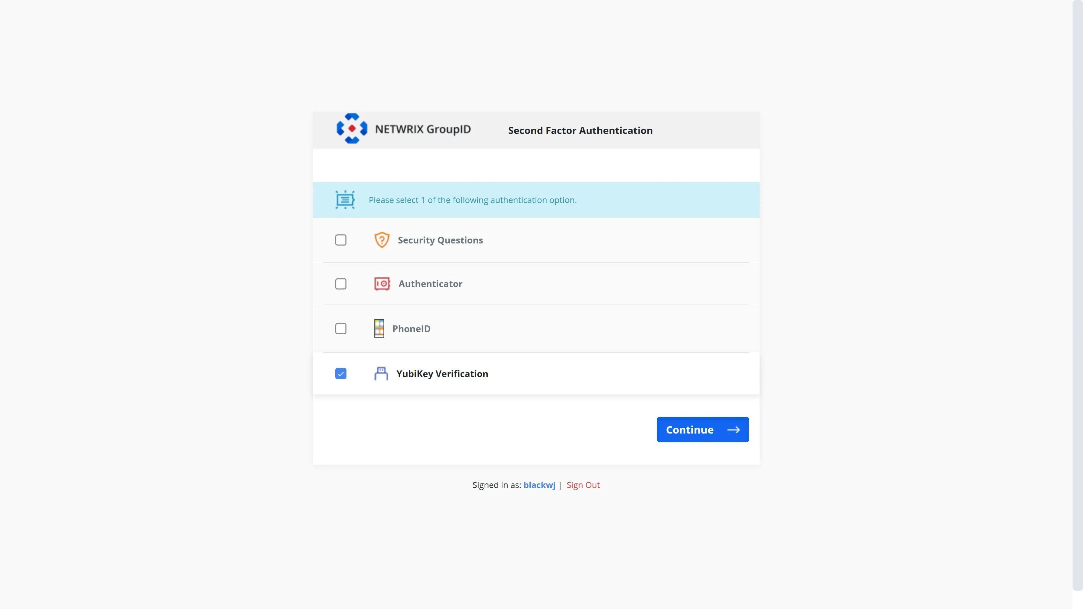
Task: Check the PhoneID checkbox
Action: 341,328
